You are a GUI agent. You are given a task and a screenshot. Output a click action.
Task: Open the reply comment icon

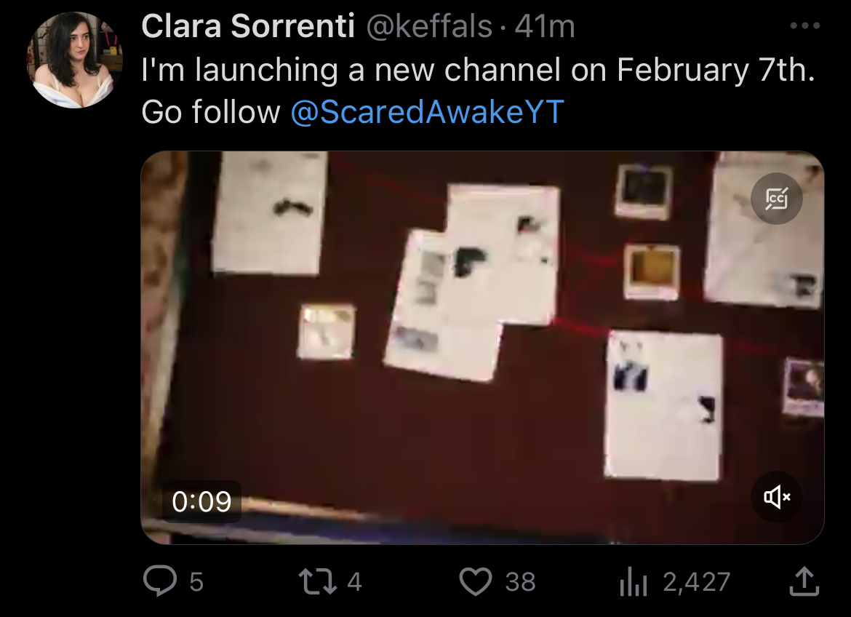point(160,581)
